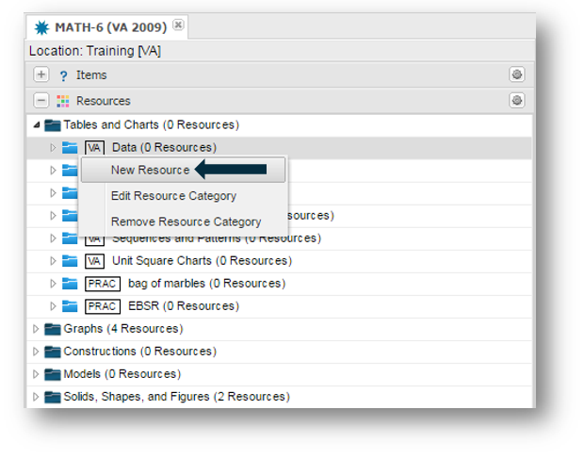The width and height of the screenshot is (584, 459).
Task: Click the question mark Items icon
Action: coord(63,75)
